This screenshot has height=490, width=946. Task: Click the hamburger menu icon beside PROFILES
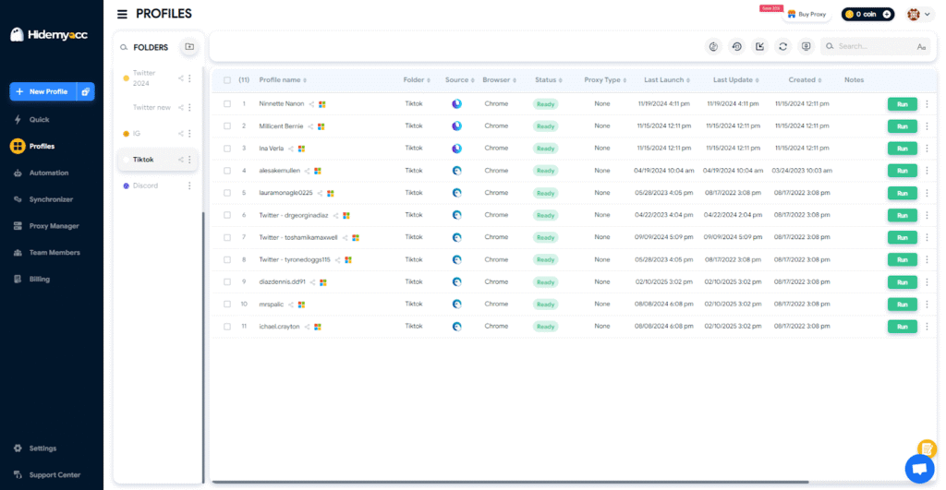click(x=123, y=14)
